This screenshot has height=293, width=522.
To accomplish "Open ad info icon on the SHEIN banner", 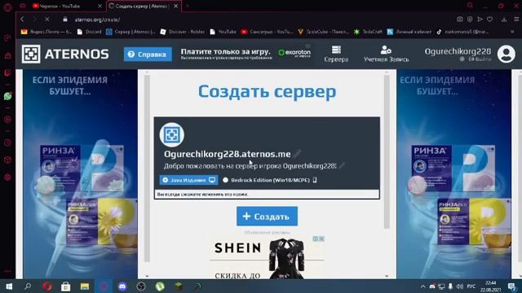I will coord(316,238).
